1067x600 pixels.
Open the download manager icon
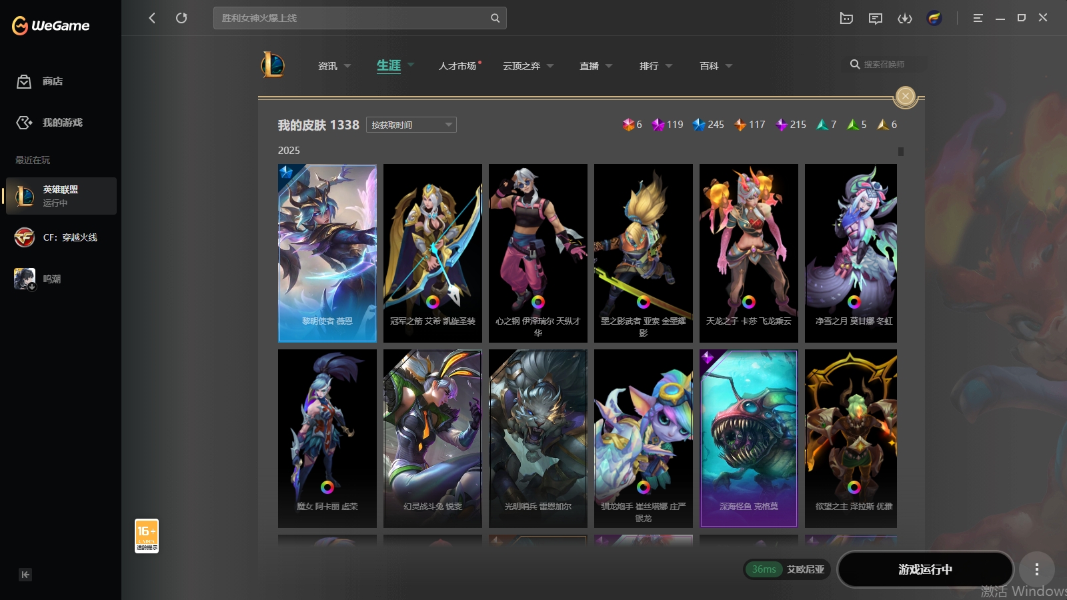pos(905,18)
